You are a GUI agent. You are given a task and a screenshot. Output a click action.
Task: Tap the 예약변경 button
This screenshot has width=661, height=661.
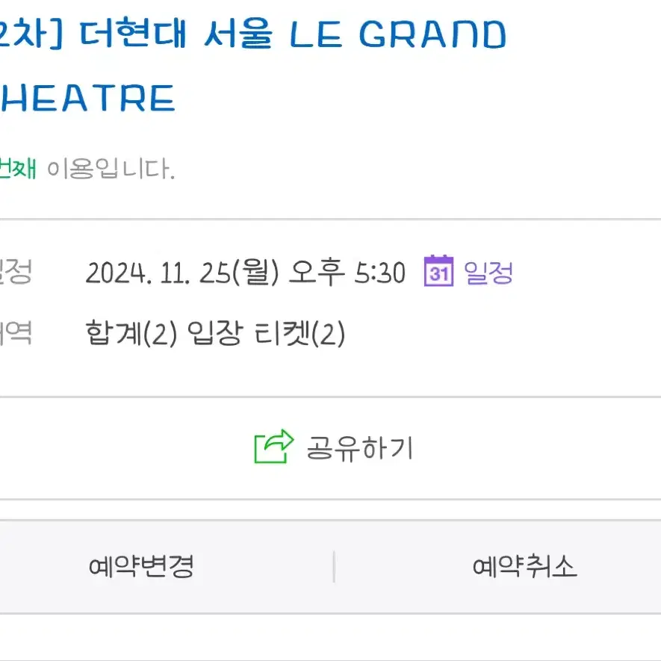[x=141, y=566]
